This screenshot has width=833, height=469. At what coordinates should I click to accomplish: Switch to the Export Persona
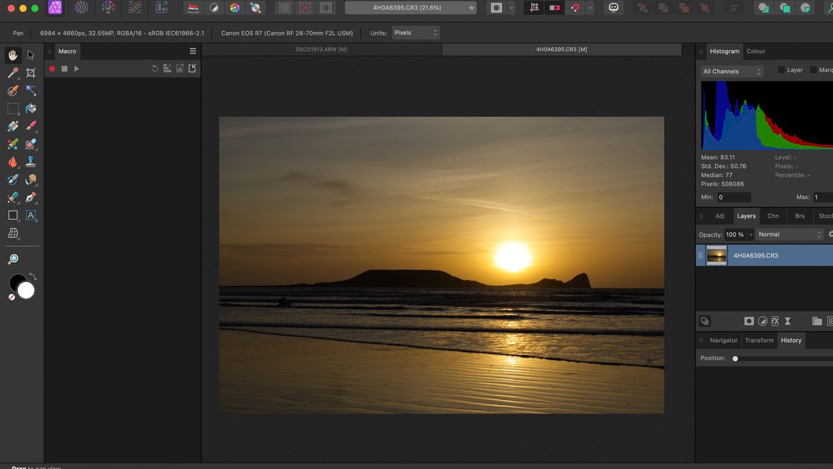click(161, 8)
